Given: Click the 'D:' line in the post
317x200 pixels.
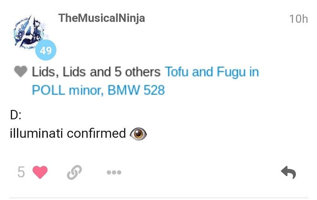Looking at the screenshot, I should click(x=16, y=115).
